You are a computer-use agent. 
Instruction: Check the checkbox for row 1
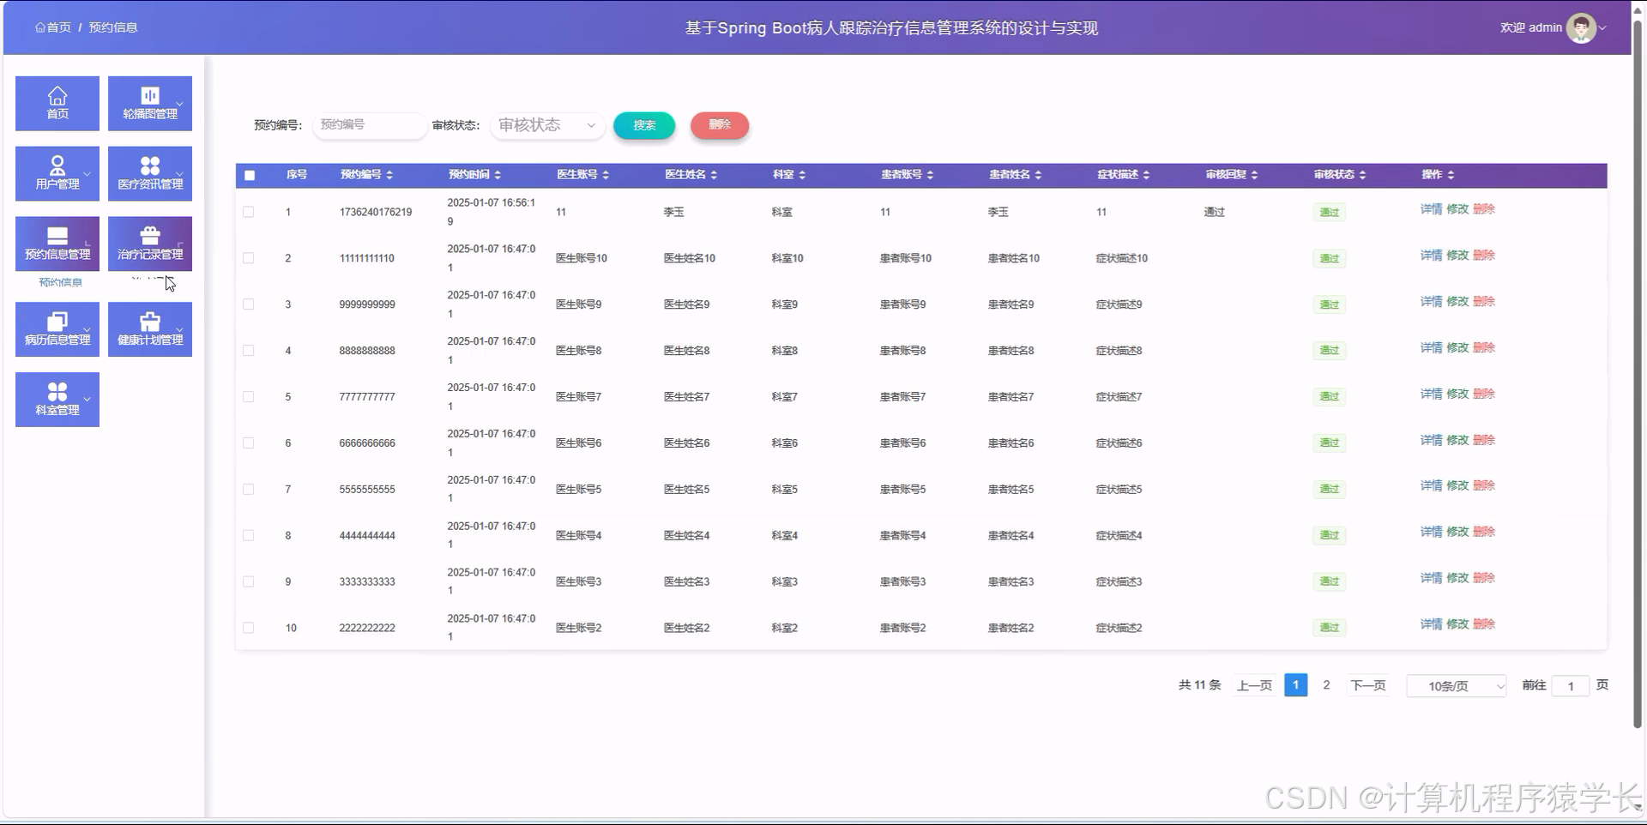249,212
